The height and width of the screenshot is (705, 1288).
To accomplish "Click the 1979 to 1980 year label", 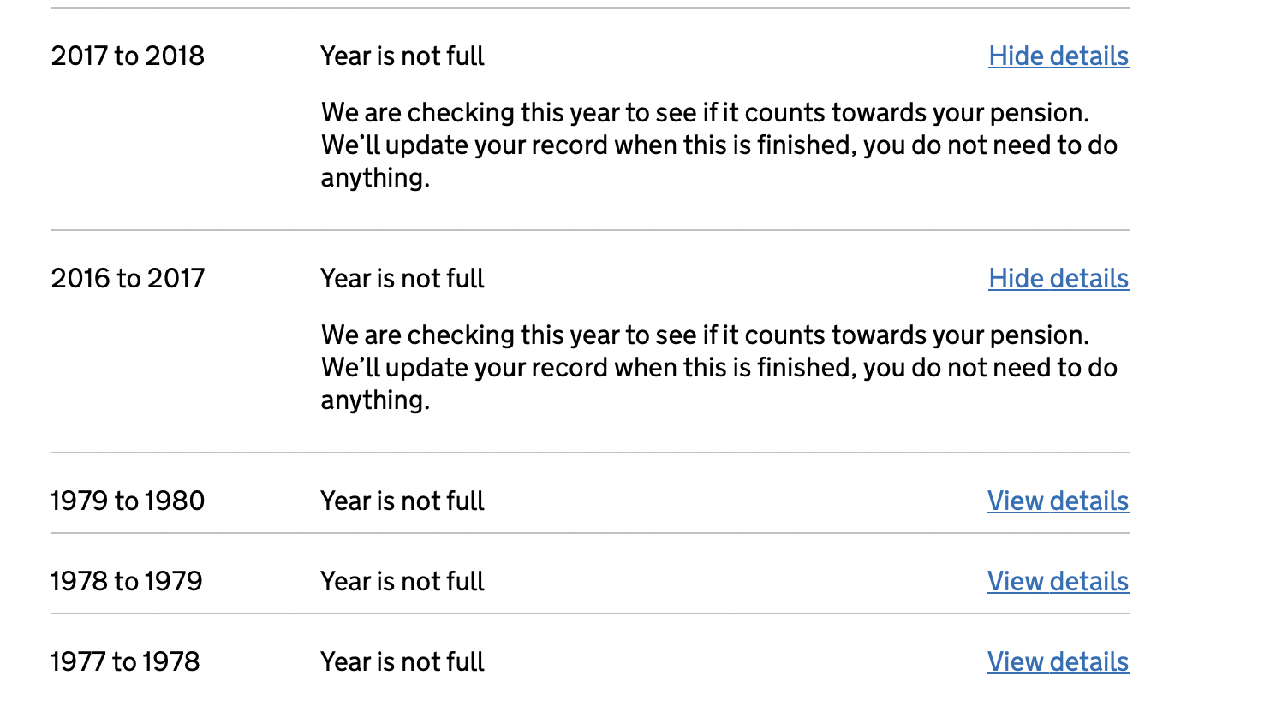I will pyautogui.click(x=128, y=501).
